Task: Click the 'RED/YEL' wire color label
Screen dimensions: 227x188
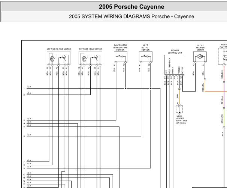Action: [203, 87]
